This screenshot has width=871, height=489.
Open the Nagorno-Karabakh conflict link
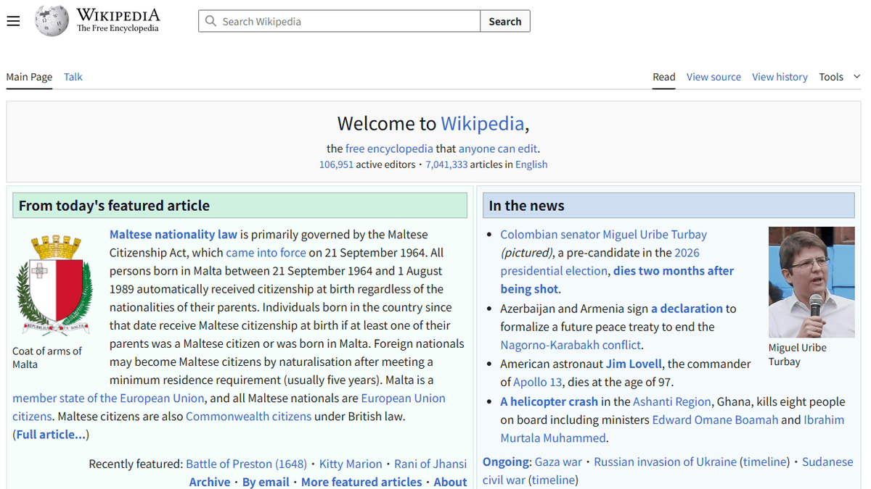(x=571, y=344)
